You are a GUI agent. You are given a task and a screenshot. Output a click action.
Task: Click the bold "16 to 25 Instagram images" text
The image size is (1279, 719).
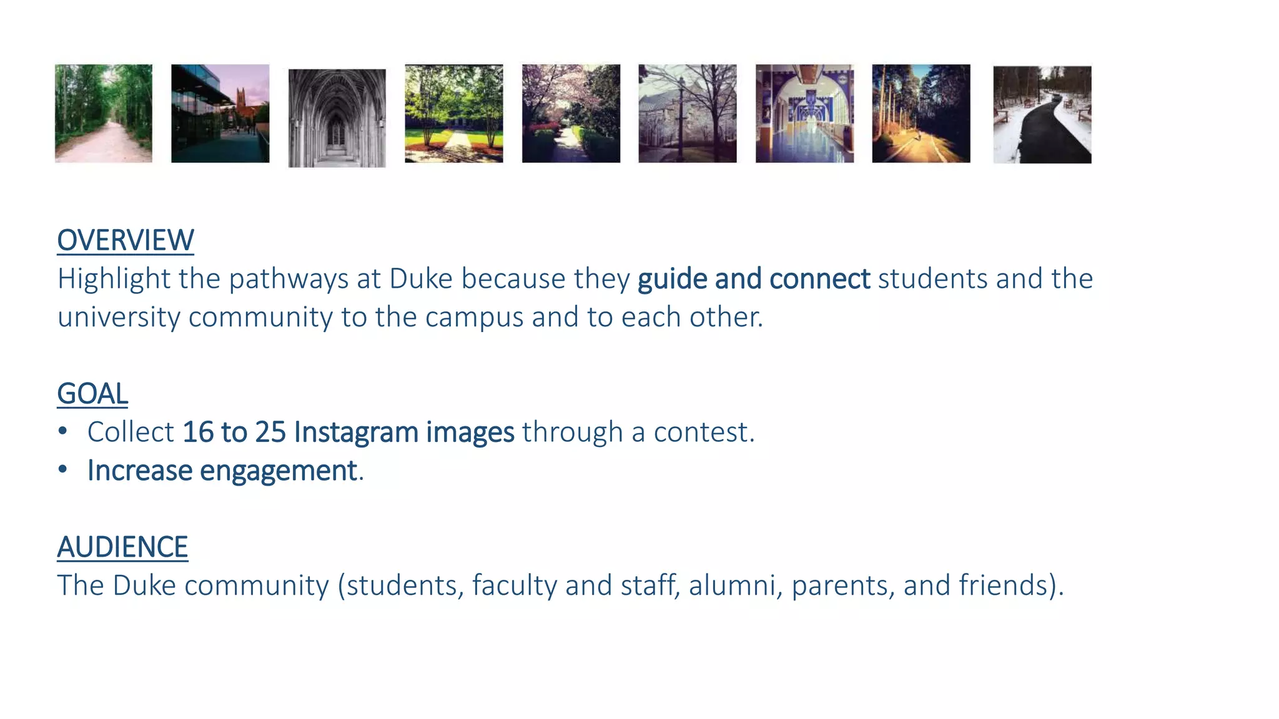[x=348, y=433]
